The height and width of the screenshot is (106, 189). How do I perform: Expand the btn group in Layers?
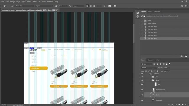pos(151,77)
